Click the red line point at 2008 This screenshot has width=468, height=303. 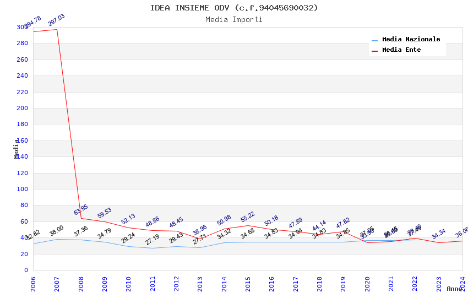click(81, 218)
